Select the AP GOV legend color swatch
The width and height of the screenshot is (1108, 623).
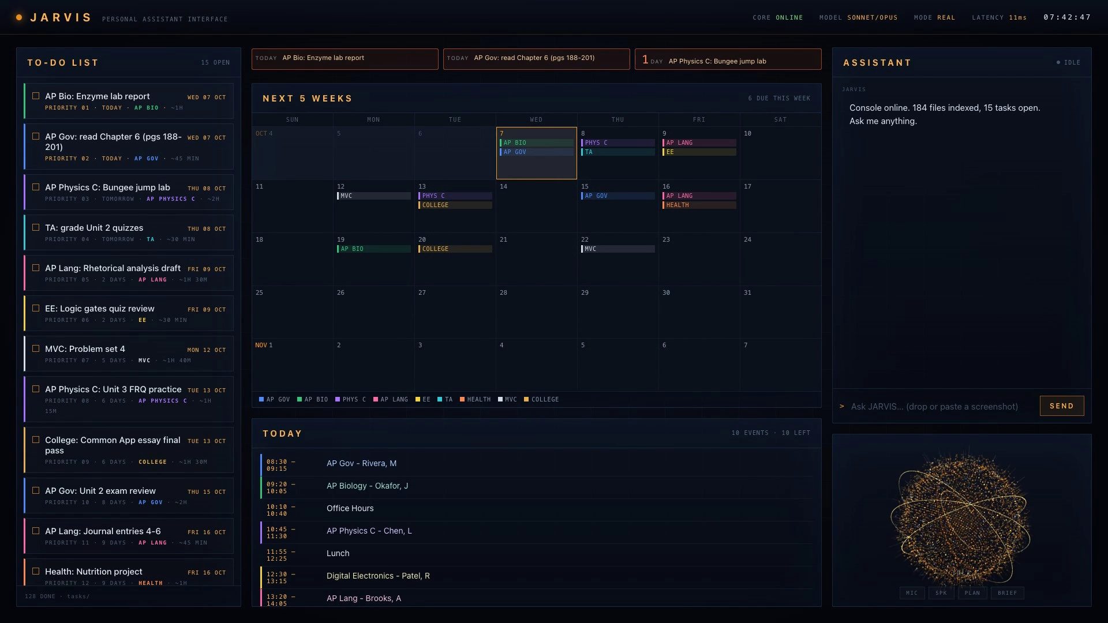click(x=261, y=399)
